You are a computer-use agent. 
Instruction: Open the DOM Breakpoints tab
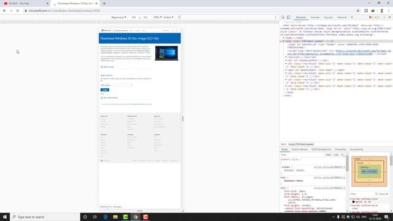point(321,149)
